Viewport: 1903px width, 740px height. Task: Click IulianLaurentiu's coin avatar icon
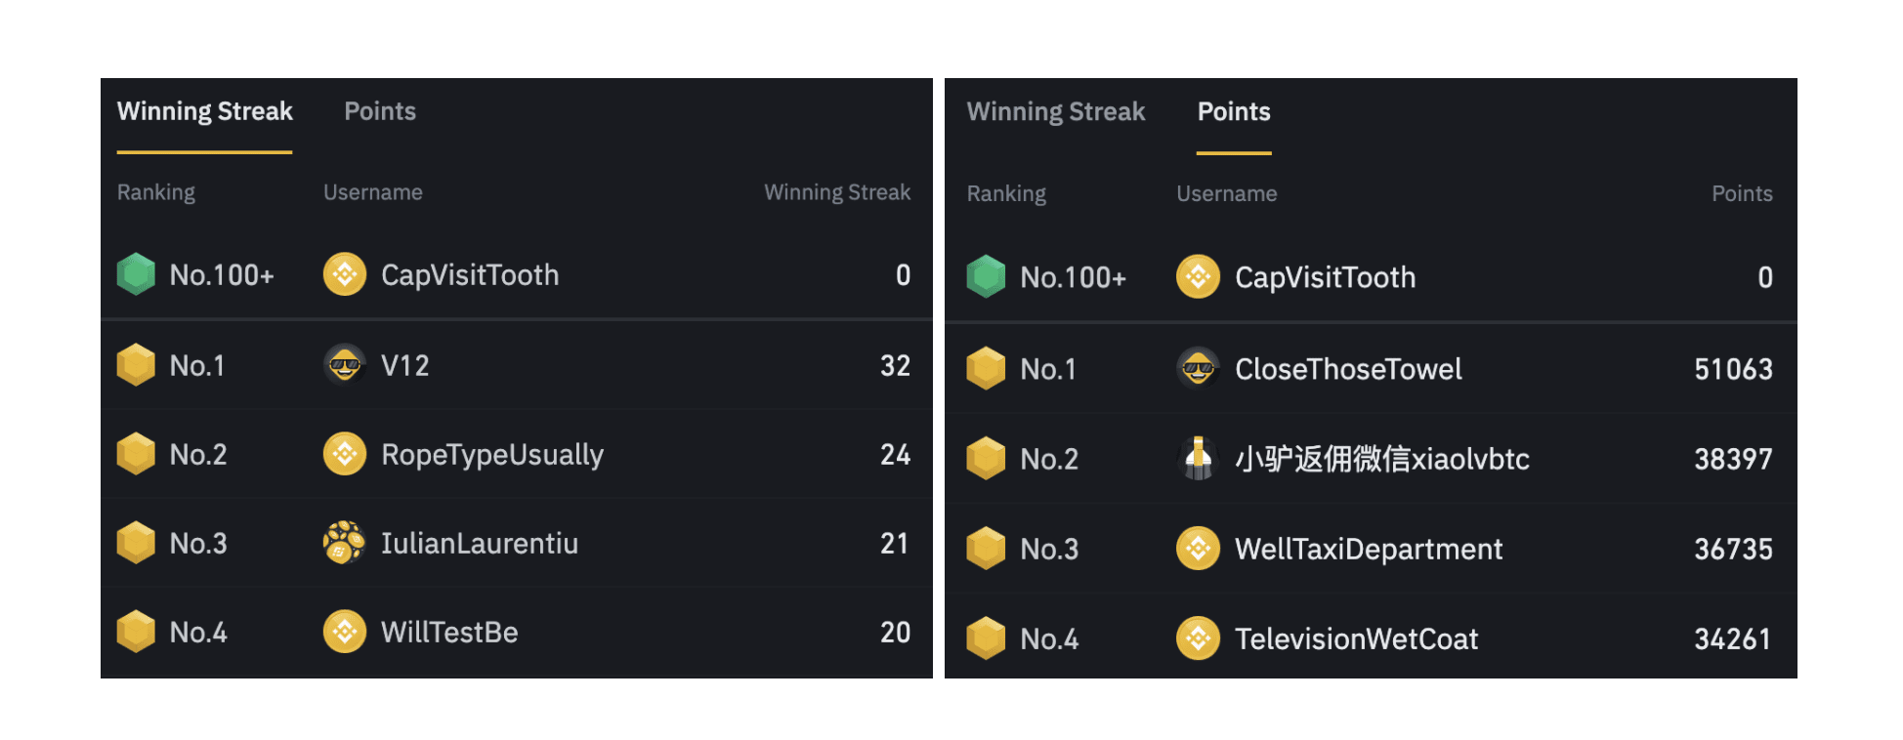pos(344,543)
